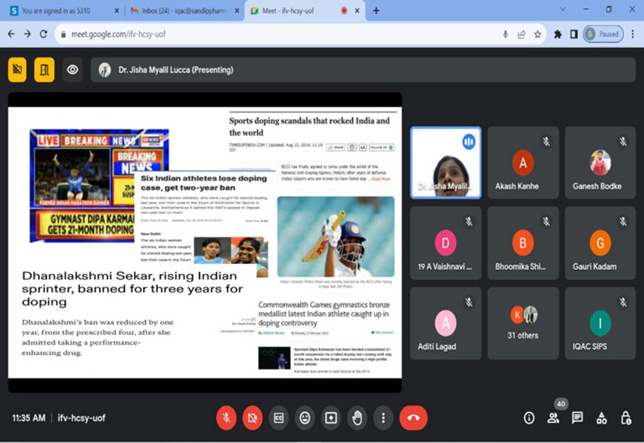Open Chrome three-dot menu
This screenshot has width=644, height=443.
pyautogui.click(x=632, y=34)
